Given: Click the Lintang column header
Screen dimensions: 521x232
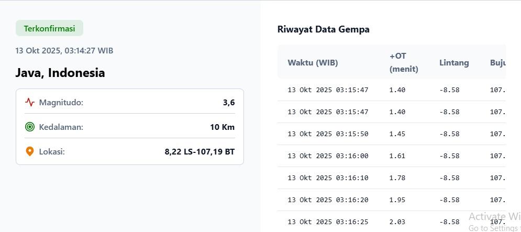Looking at the screenshot, I should coord(454,63).
